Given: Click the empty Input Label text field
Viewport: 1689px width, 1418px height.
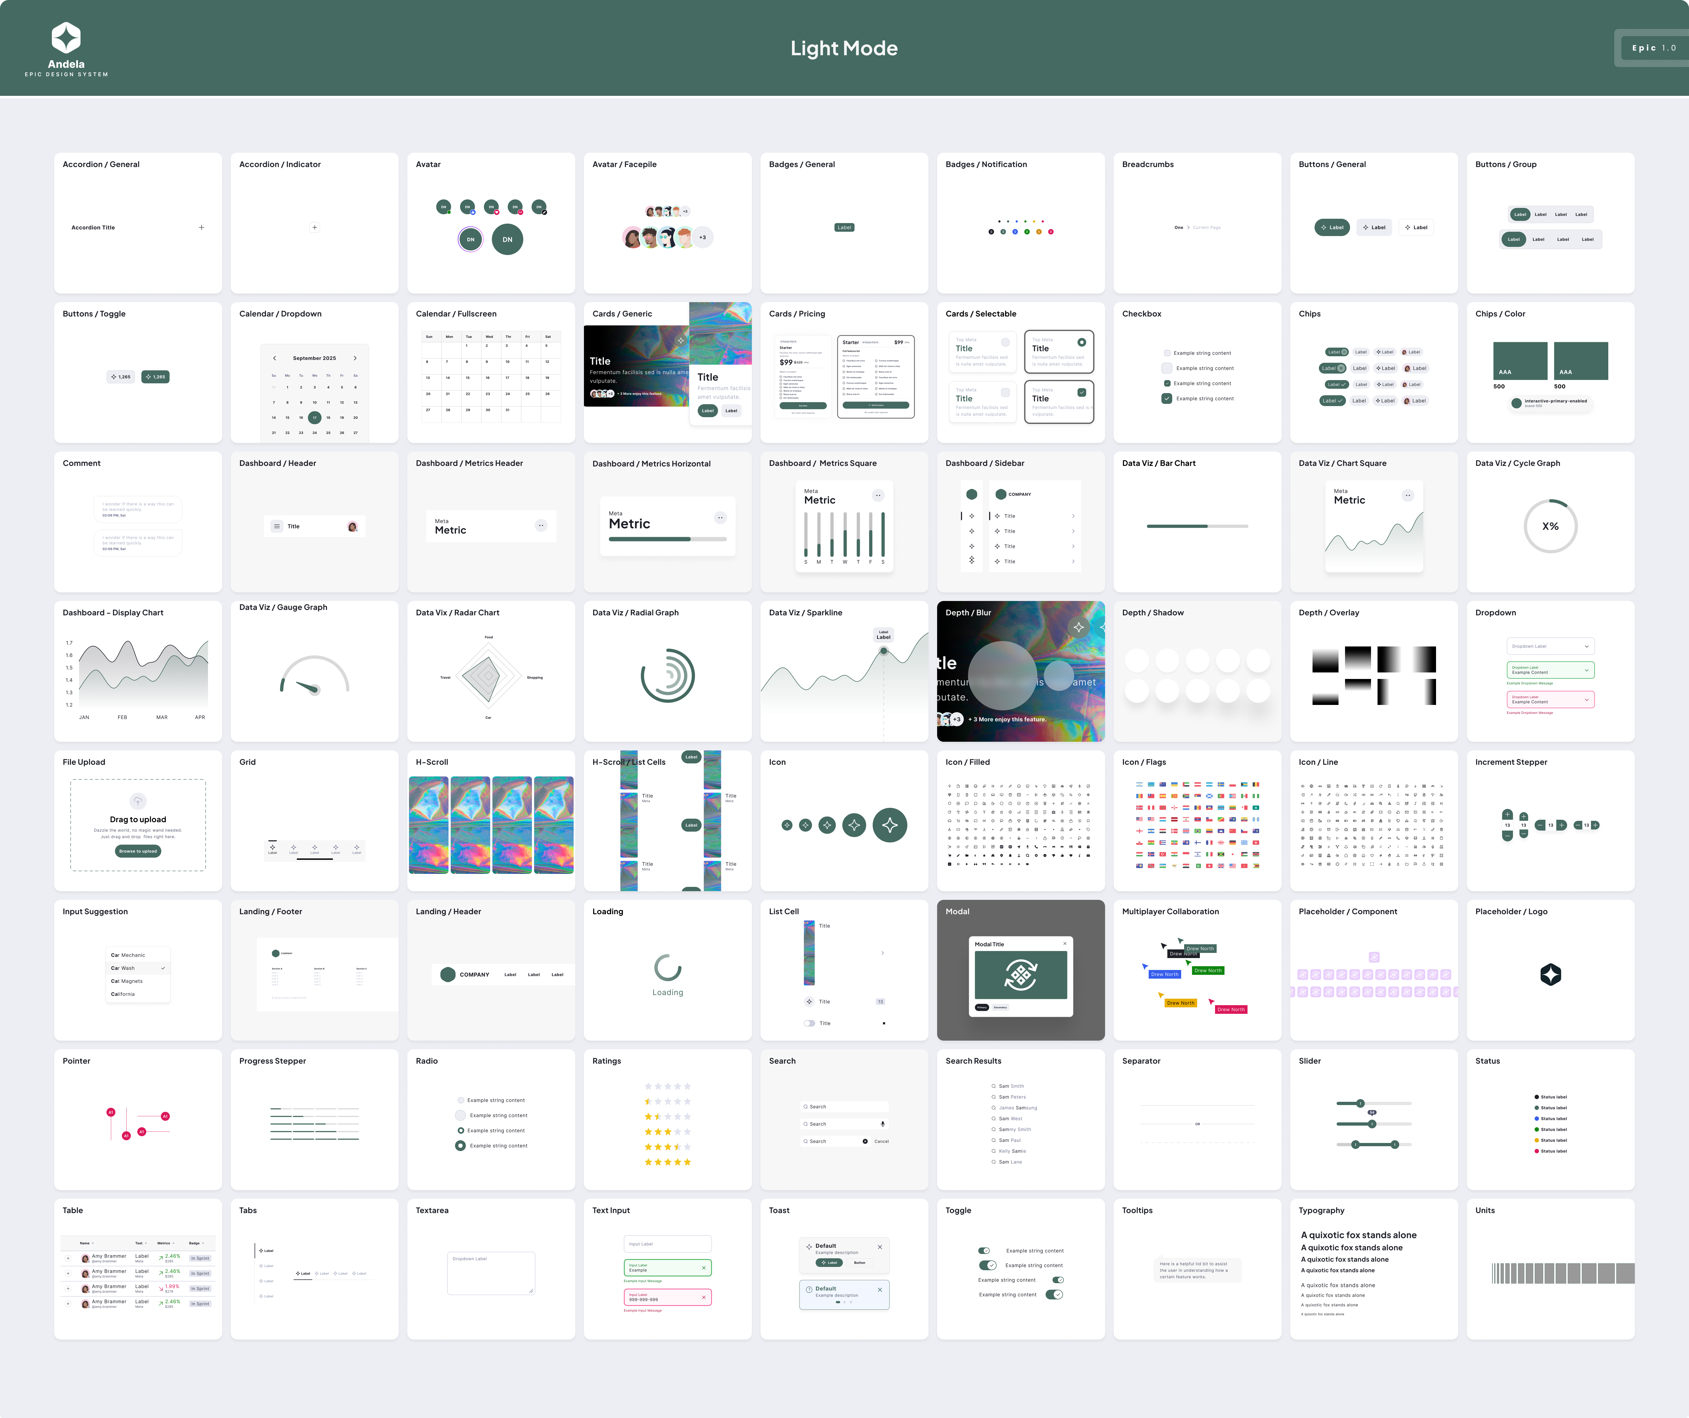Looking at the screenshot, I should click(668, 1244).
